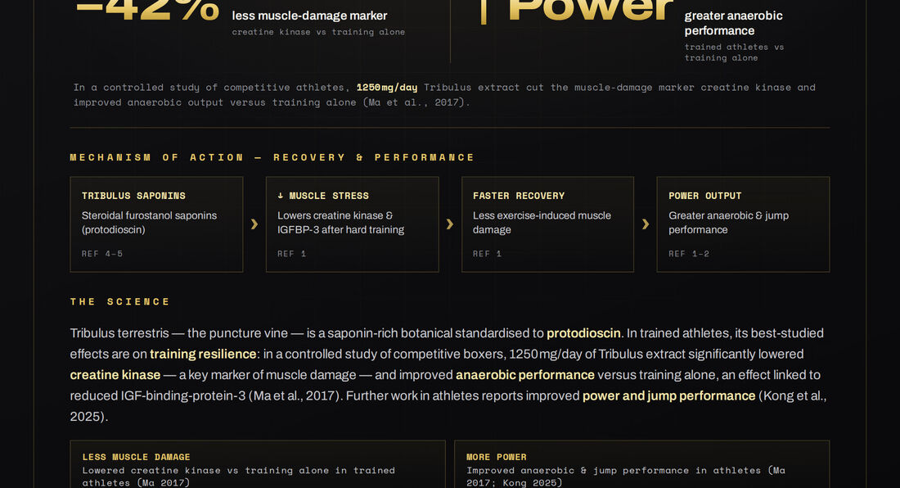Click the chevron after the Muscle Stress card
The height and width of the screenshot is (488, 900).
[x=450, y=224]
